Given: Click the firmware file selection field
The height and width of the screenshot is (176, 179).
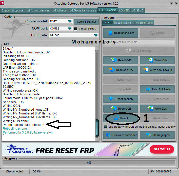Looking at the screenshot, I should pyautogui.click(x=139, y=42).
